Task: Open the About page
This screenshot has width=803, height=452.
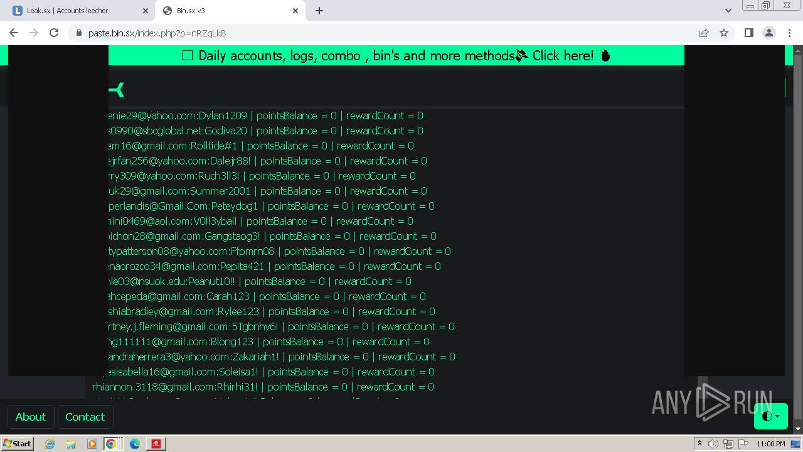Action: coord(30,417)
